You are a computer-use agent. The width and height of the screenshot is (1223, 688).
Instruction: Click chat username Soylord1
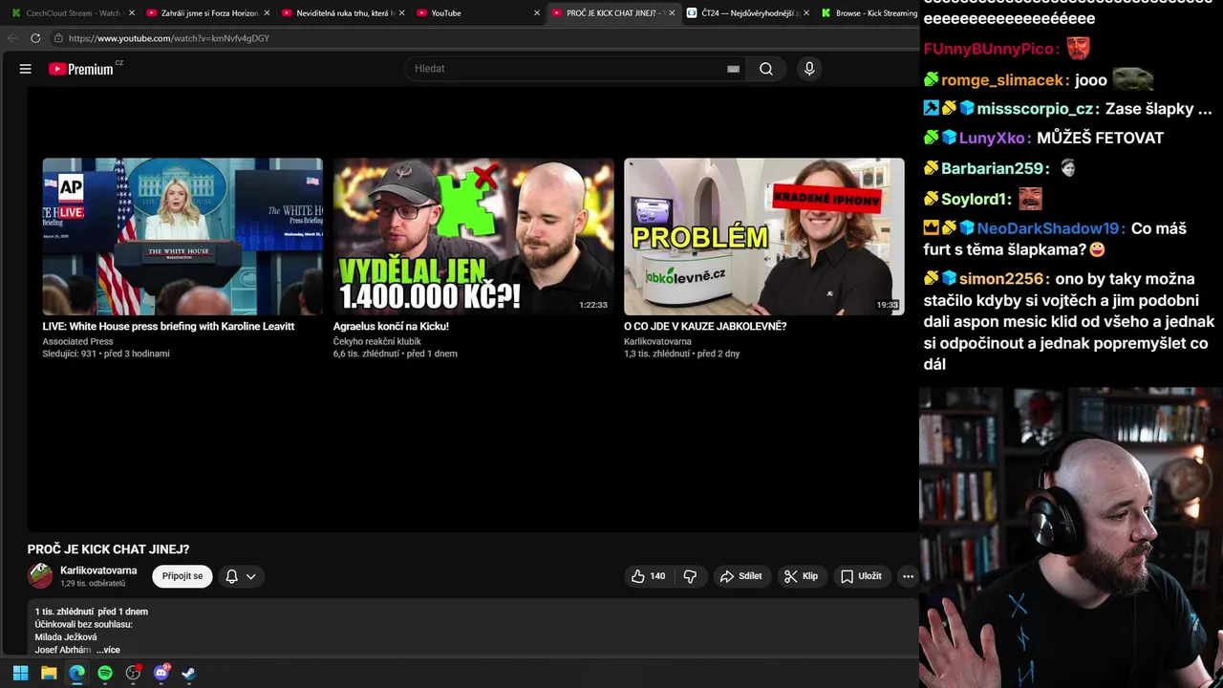pos(974,199)
